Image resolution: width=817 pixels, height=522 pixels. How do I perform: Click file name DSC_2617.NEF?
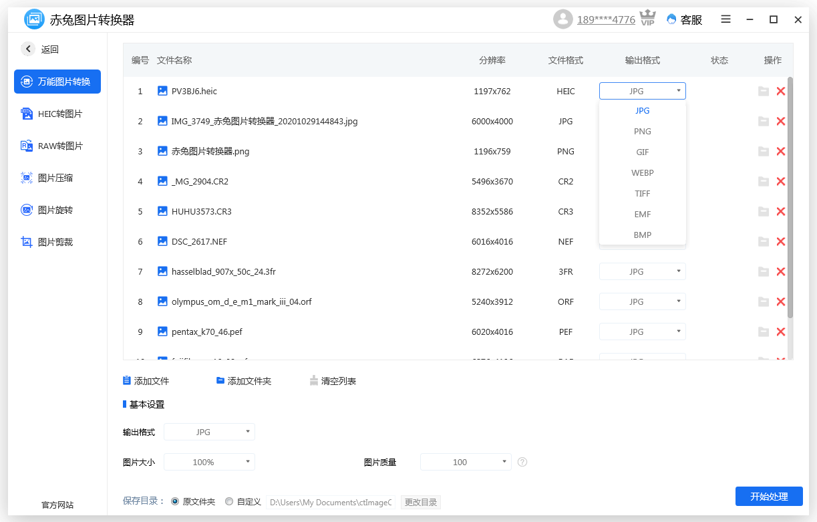[x=199, y=241]
